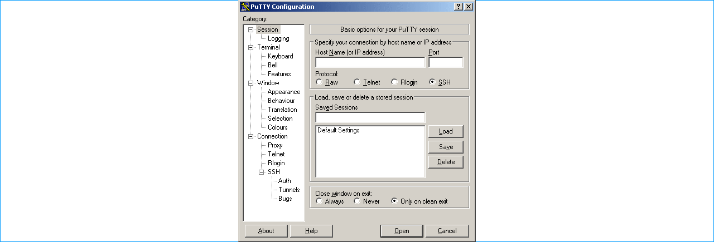Collapse the Connection category node
The width and height of the screenshot is (714, 242).
pyautogui.click(x=251, y=136)
